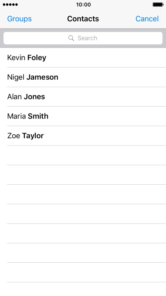Tap the surname Taylor
This screenshot has width=166, height=296.
click(x=33, y=136)
